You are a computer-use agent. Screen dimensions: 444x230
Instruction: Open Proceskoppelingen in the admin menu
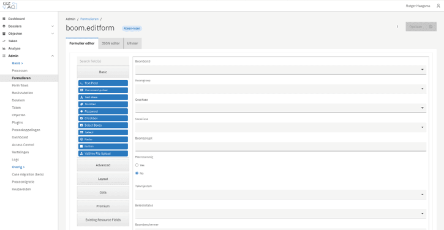point(26,130)
